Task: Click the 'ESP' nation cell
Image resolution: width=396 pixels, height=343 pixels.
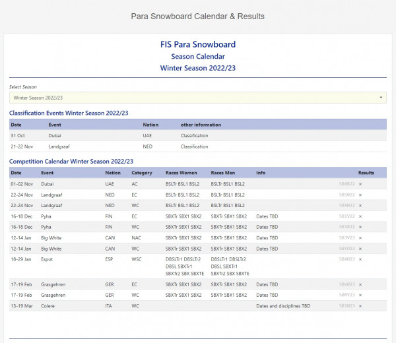Action: coord(109,259)
